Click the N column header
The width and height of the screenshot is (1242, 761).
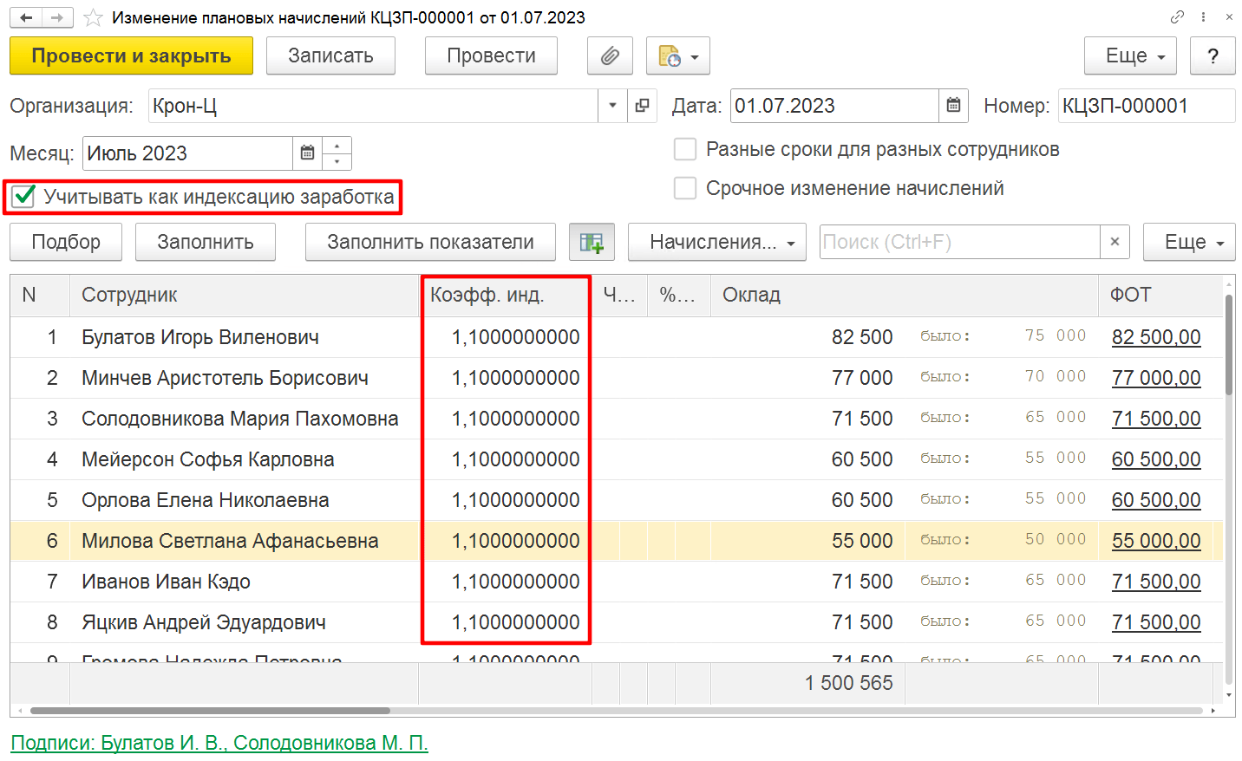coord(40,295)
